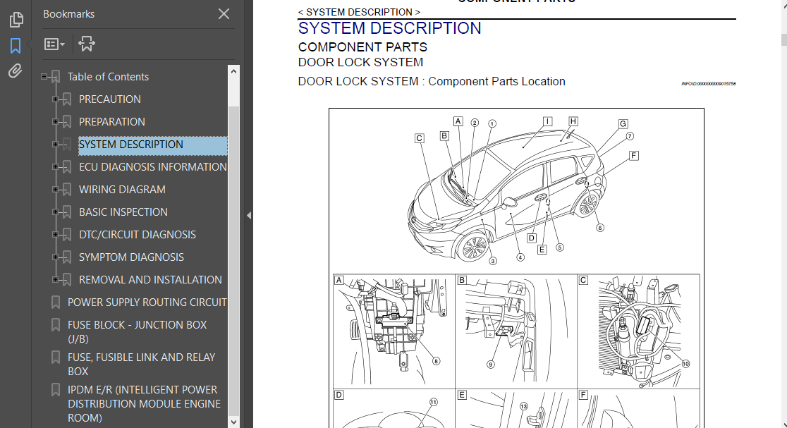The width and height of the screenshot is (787, 428).
Task: Go to the PREPARATION bookmark
Action: [x=112, y=122]
